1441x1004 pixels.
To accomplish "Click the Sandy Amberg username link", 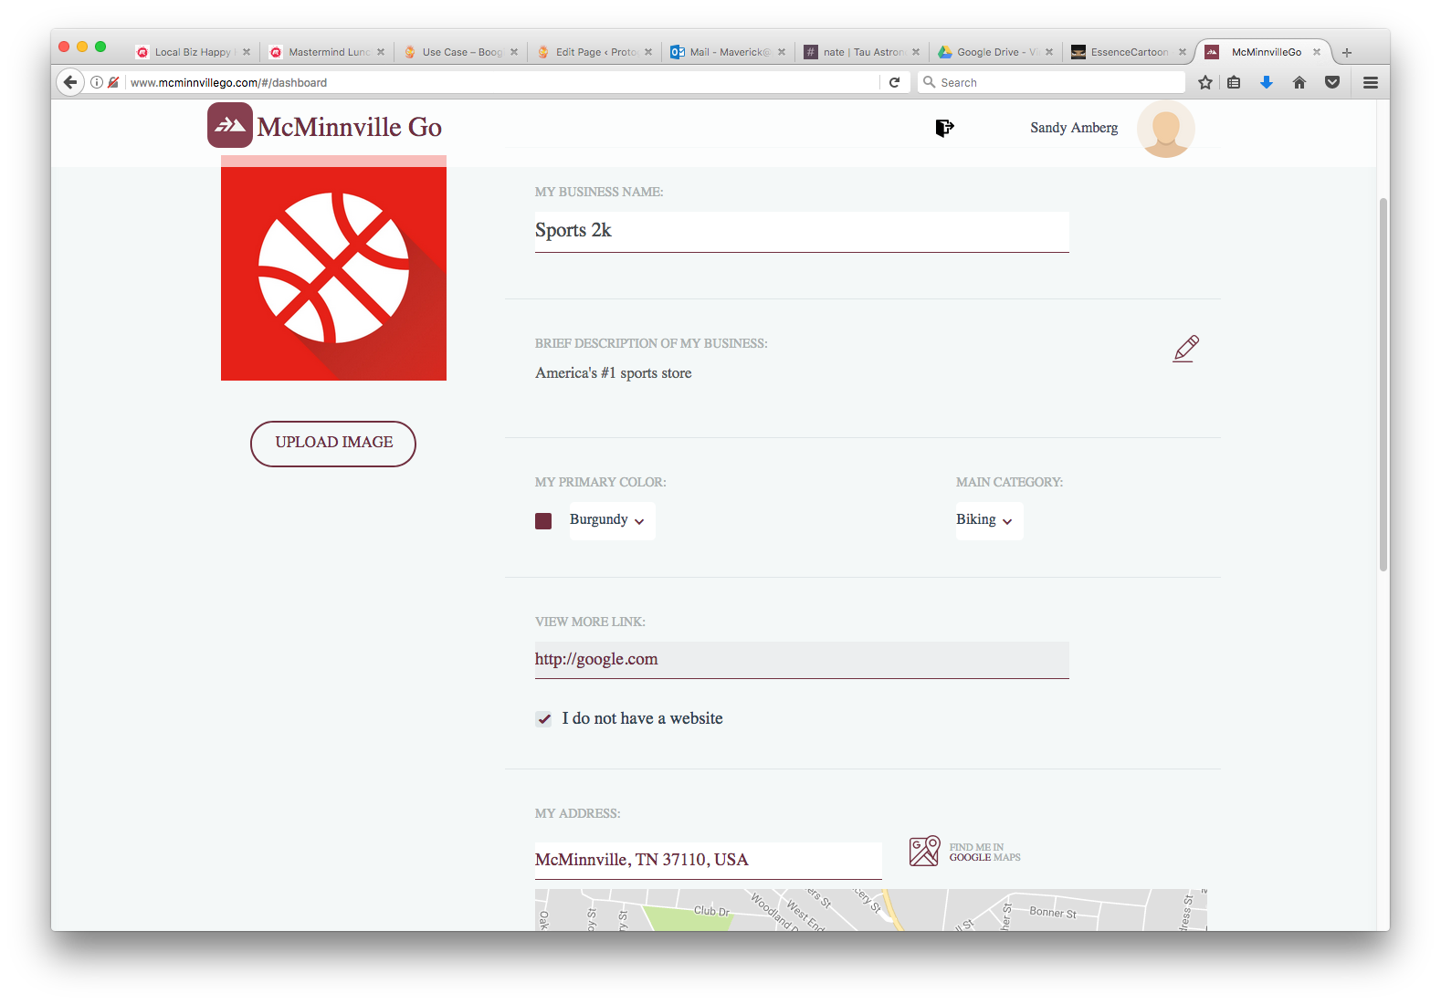I will [x=1074, y=128].
